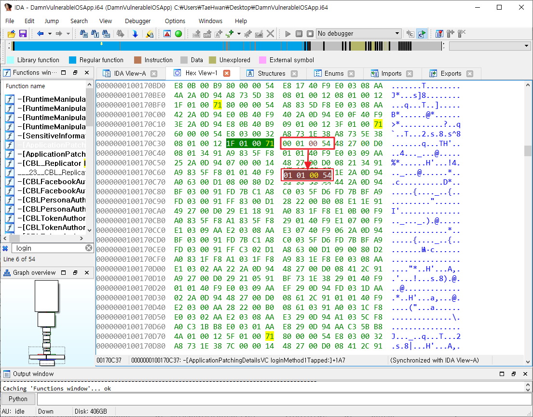533x417 pixels.
Task: Expand the back-navigation history dropdown arrow
Action: click(50, 34)
